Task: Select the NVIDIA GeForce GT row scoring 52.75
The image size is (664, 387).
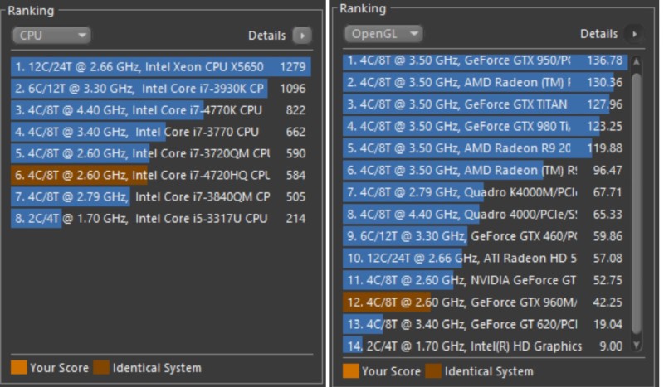Action: (x=486, y=280)
